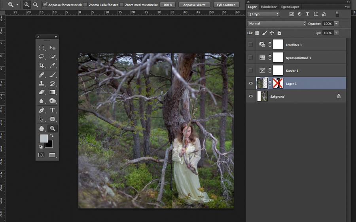Select the Clone Stamp tool
The width and height of the screenshot is (356, 222).
tap(42, 84)
